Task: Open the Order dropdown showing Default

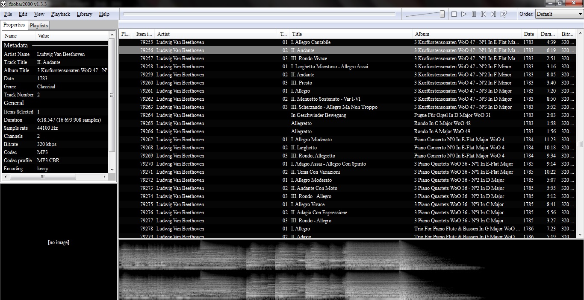Action: click(x=559, y=14)
